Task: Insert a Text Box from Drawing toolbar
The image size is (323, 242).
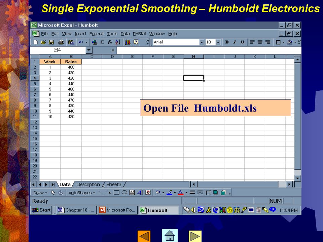Action: pos(132,193)
